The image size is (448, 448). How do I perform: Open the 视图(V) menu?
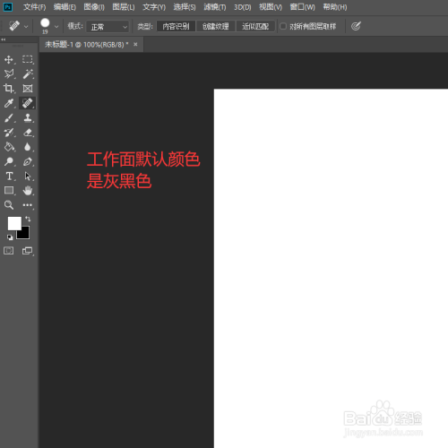[271, 7]
